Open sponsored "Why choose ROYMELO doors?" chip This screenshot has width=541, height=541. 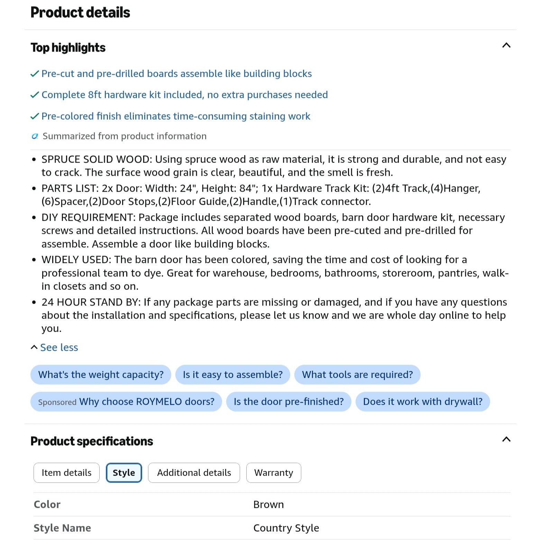coord(126,402)
